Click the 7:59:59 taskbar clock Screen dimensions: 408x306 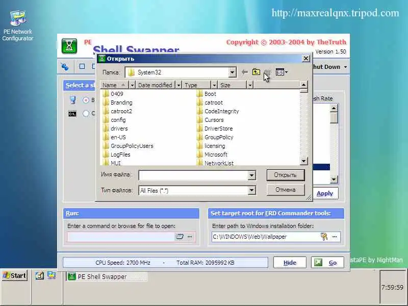pos(392,287)
